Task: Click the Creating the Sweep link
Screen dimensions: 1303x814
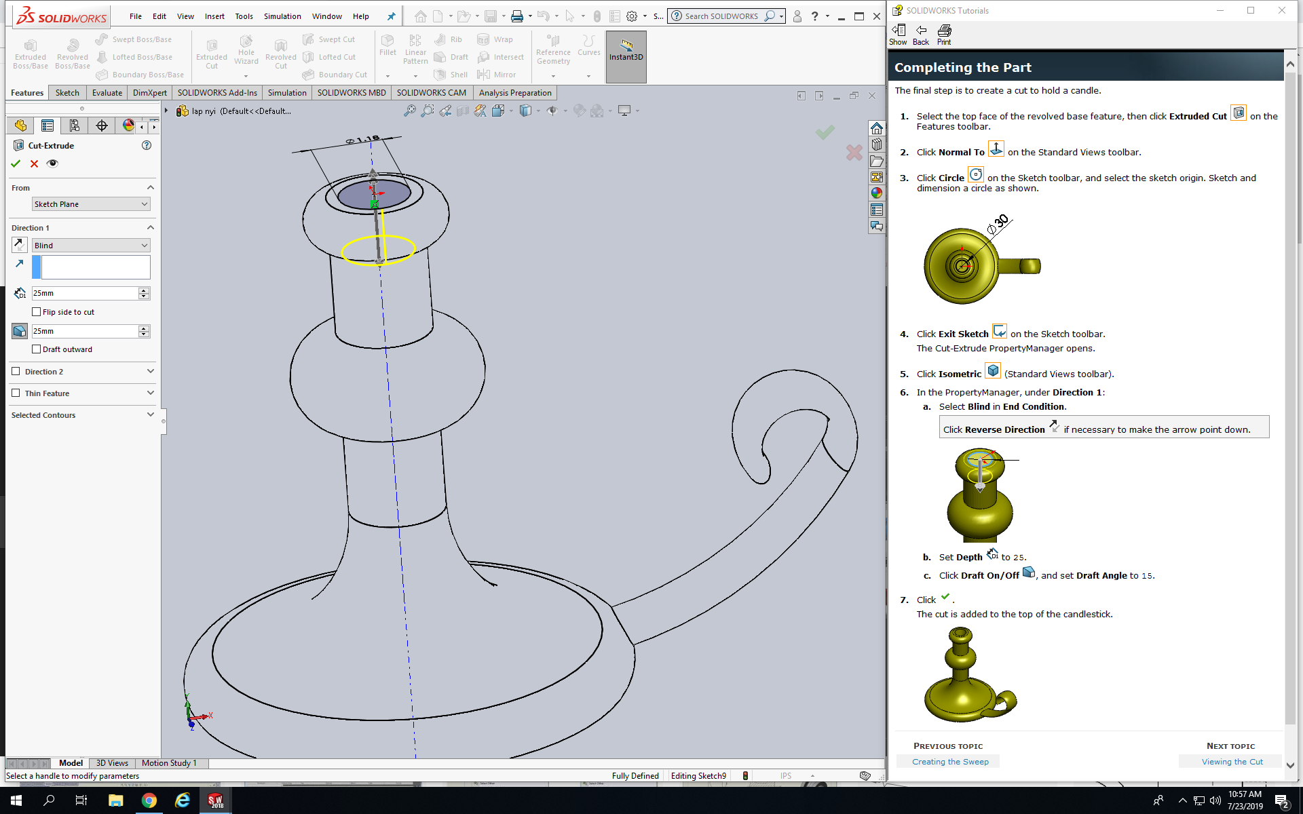Action: coord(949,762)
